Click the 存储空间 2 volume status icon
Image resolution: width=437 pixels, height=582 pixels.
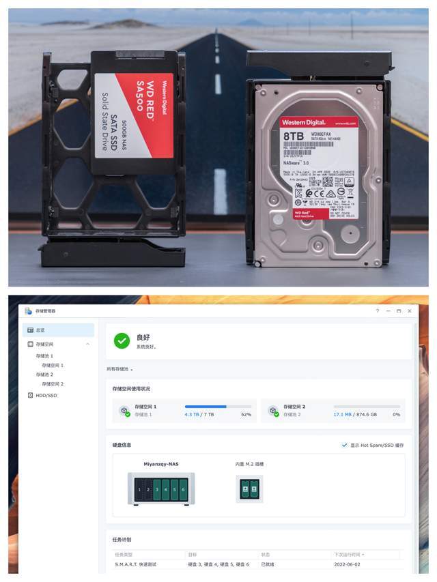(274, 411)
